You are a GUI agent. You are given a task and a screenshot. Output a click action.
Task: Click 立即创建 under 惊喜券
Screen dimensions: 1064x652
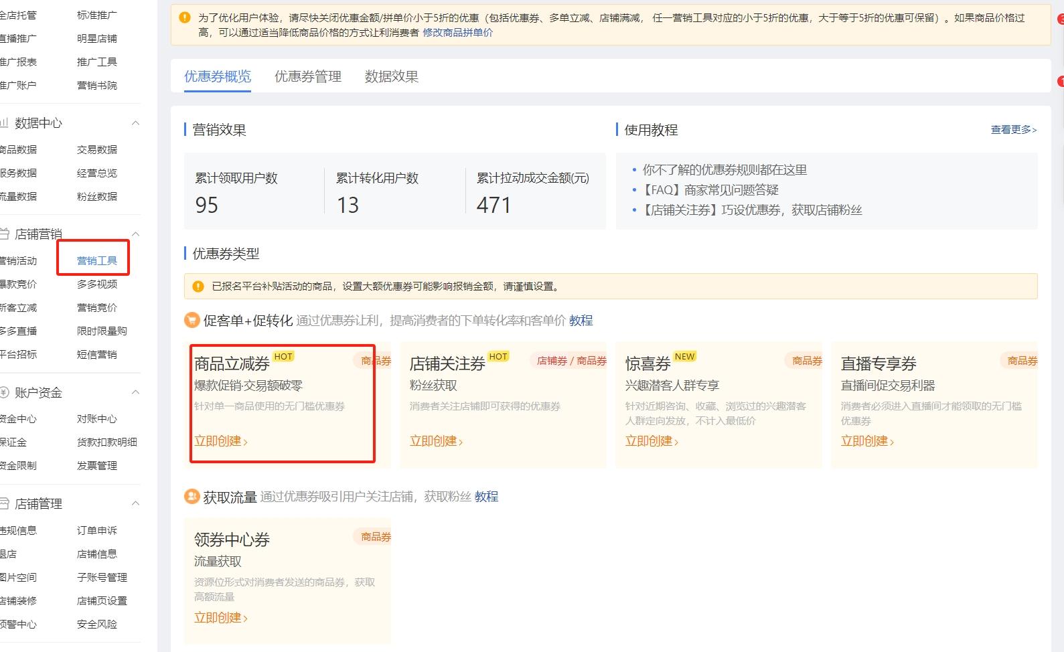(652, 441)
